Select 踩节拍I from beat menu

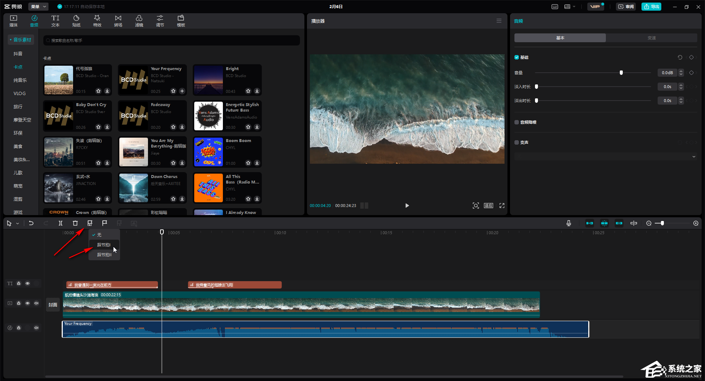coord(104,245)
